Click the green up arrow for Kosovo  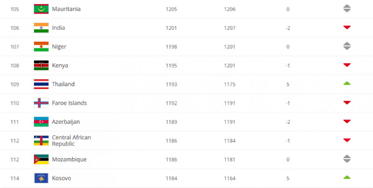click(x=346, y=178)
